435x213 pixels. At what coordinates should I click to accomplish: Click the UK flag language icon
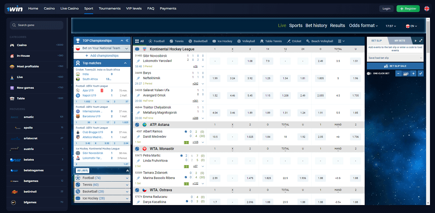point(427,8)
